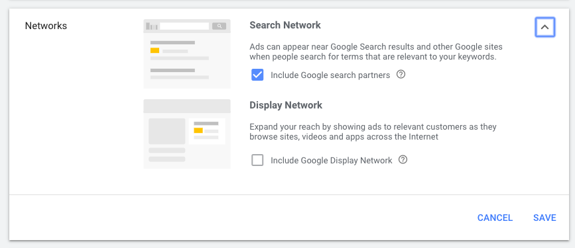This screenshot has height=248, width=575.
Task: Click white search field in Search Network illustration
Action: click(184, 26)
